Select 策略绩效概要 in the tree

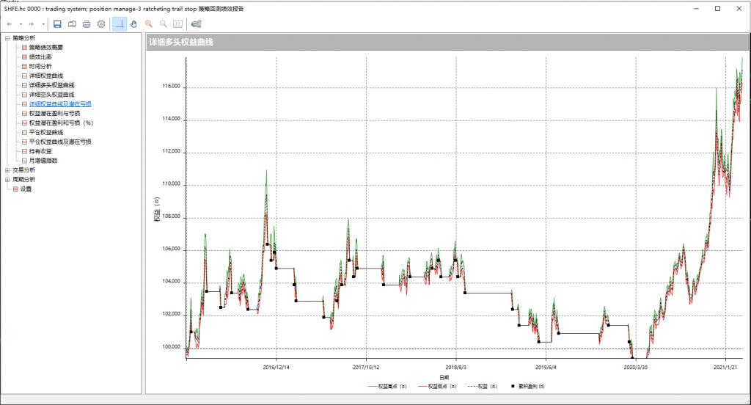(46, 48)
